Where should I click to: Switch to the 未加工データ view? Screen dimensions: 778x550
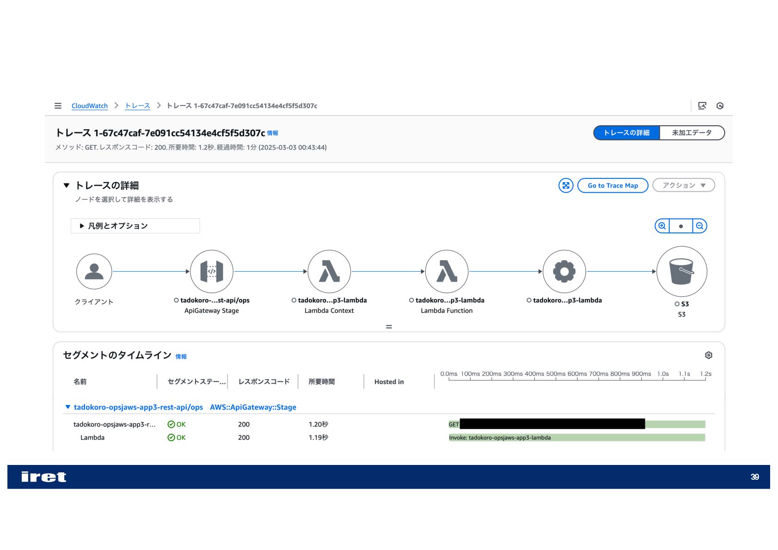[692, 133]
